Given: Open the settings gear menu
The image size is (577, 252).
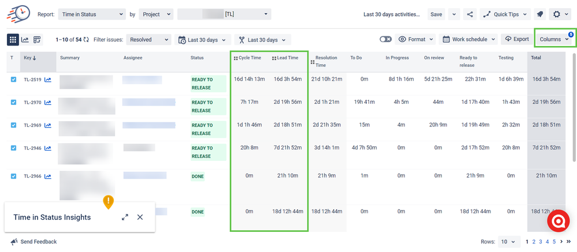Looking at the screenshot, I should tap(560, 14).
